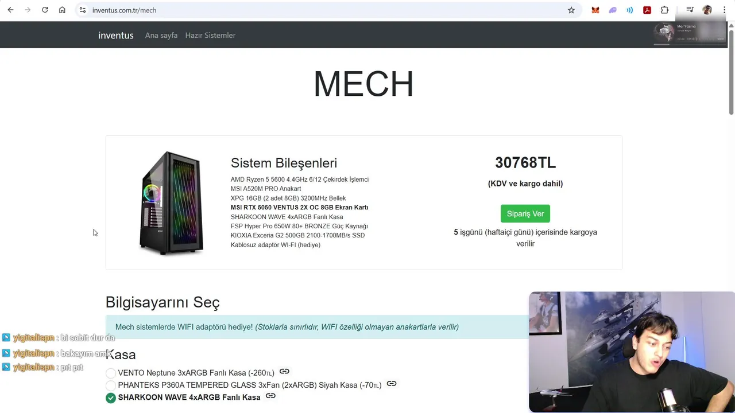735x413 pixels.
Task: Open the browser home page icon
Action: [62, 10]
